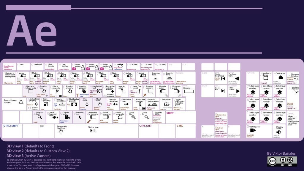
Task: Click the Rotation property circular arrow icon
Action: pos(70,91)
